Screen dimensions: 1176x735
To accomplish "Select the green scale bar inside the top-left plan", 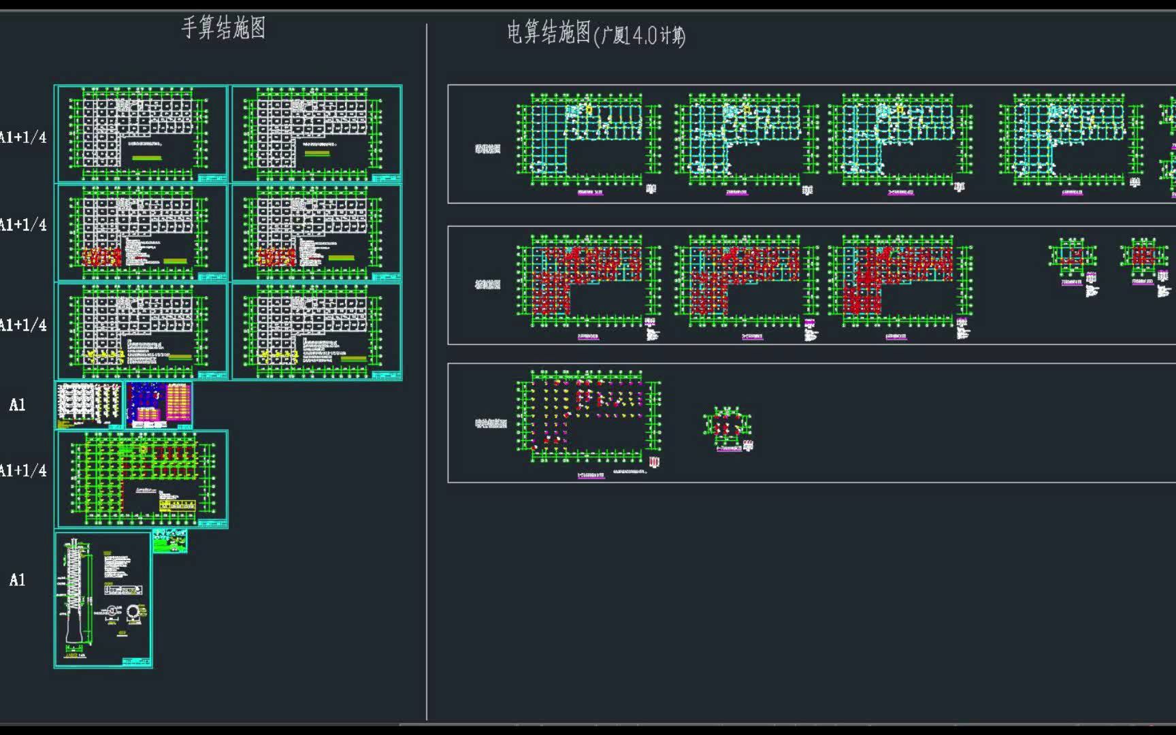I will click(x=148, y=157).
